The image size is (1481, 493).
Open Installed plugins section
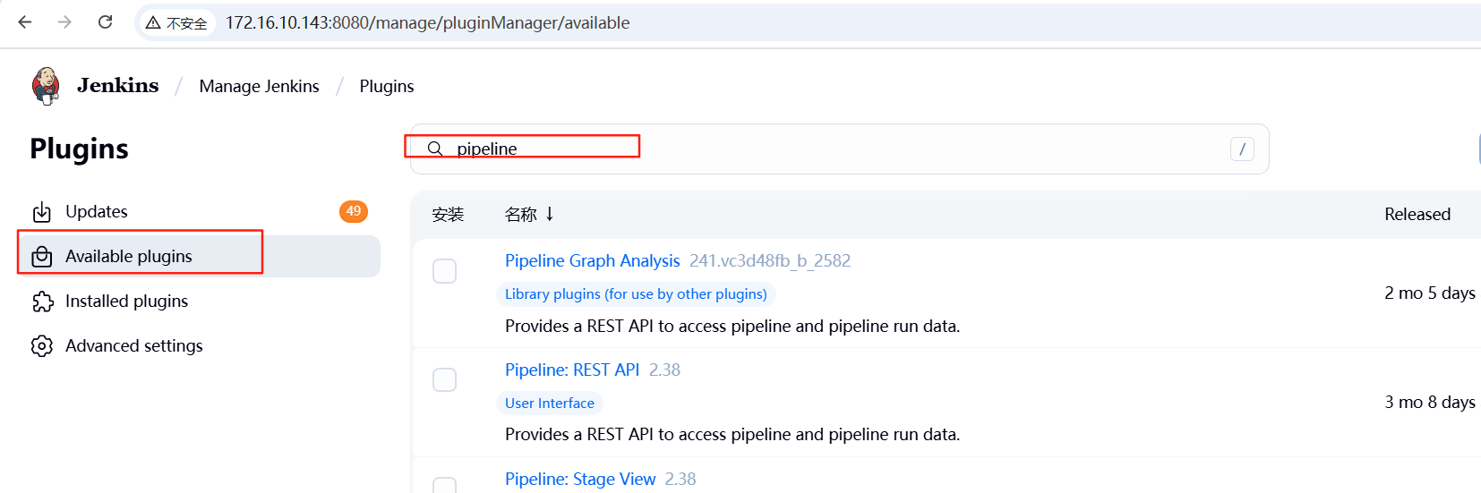tap(199, 302)
